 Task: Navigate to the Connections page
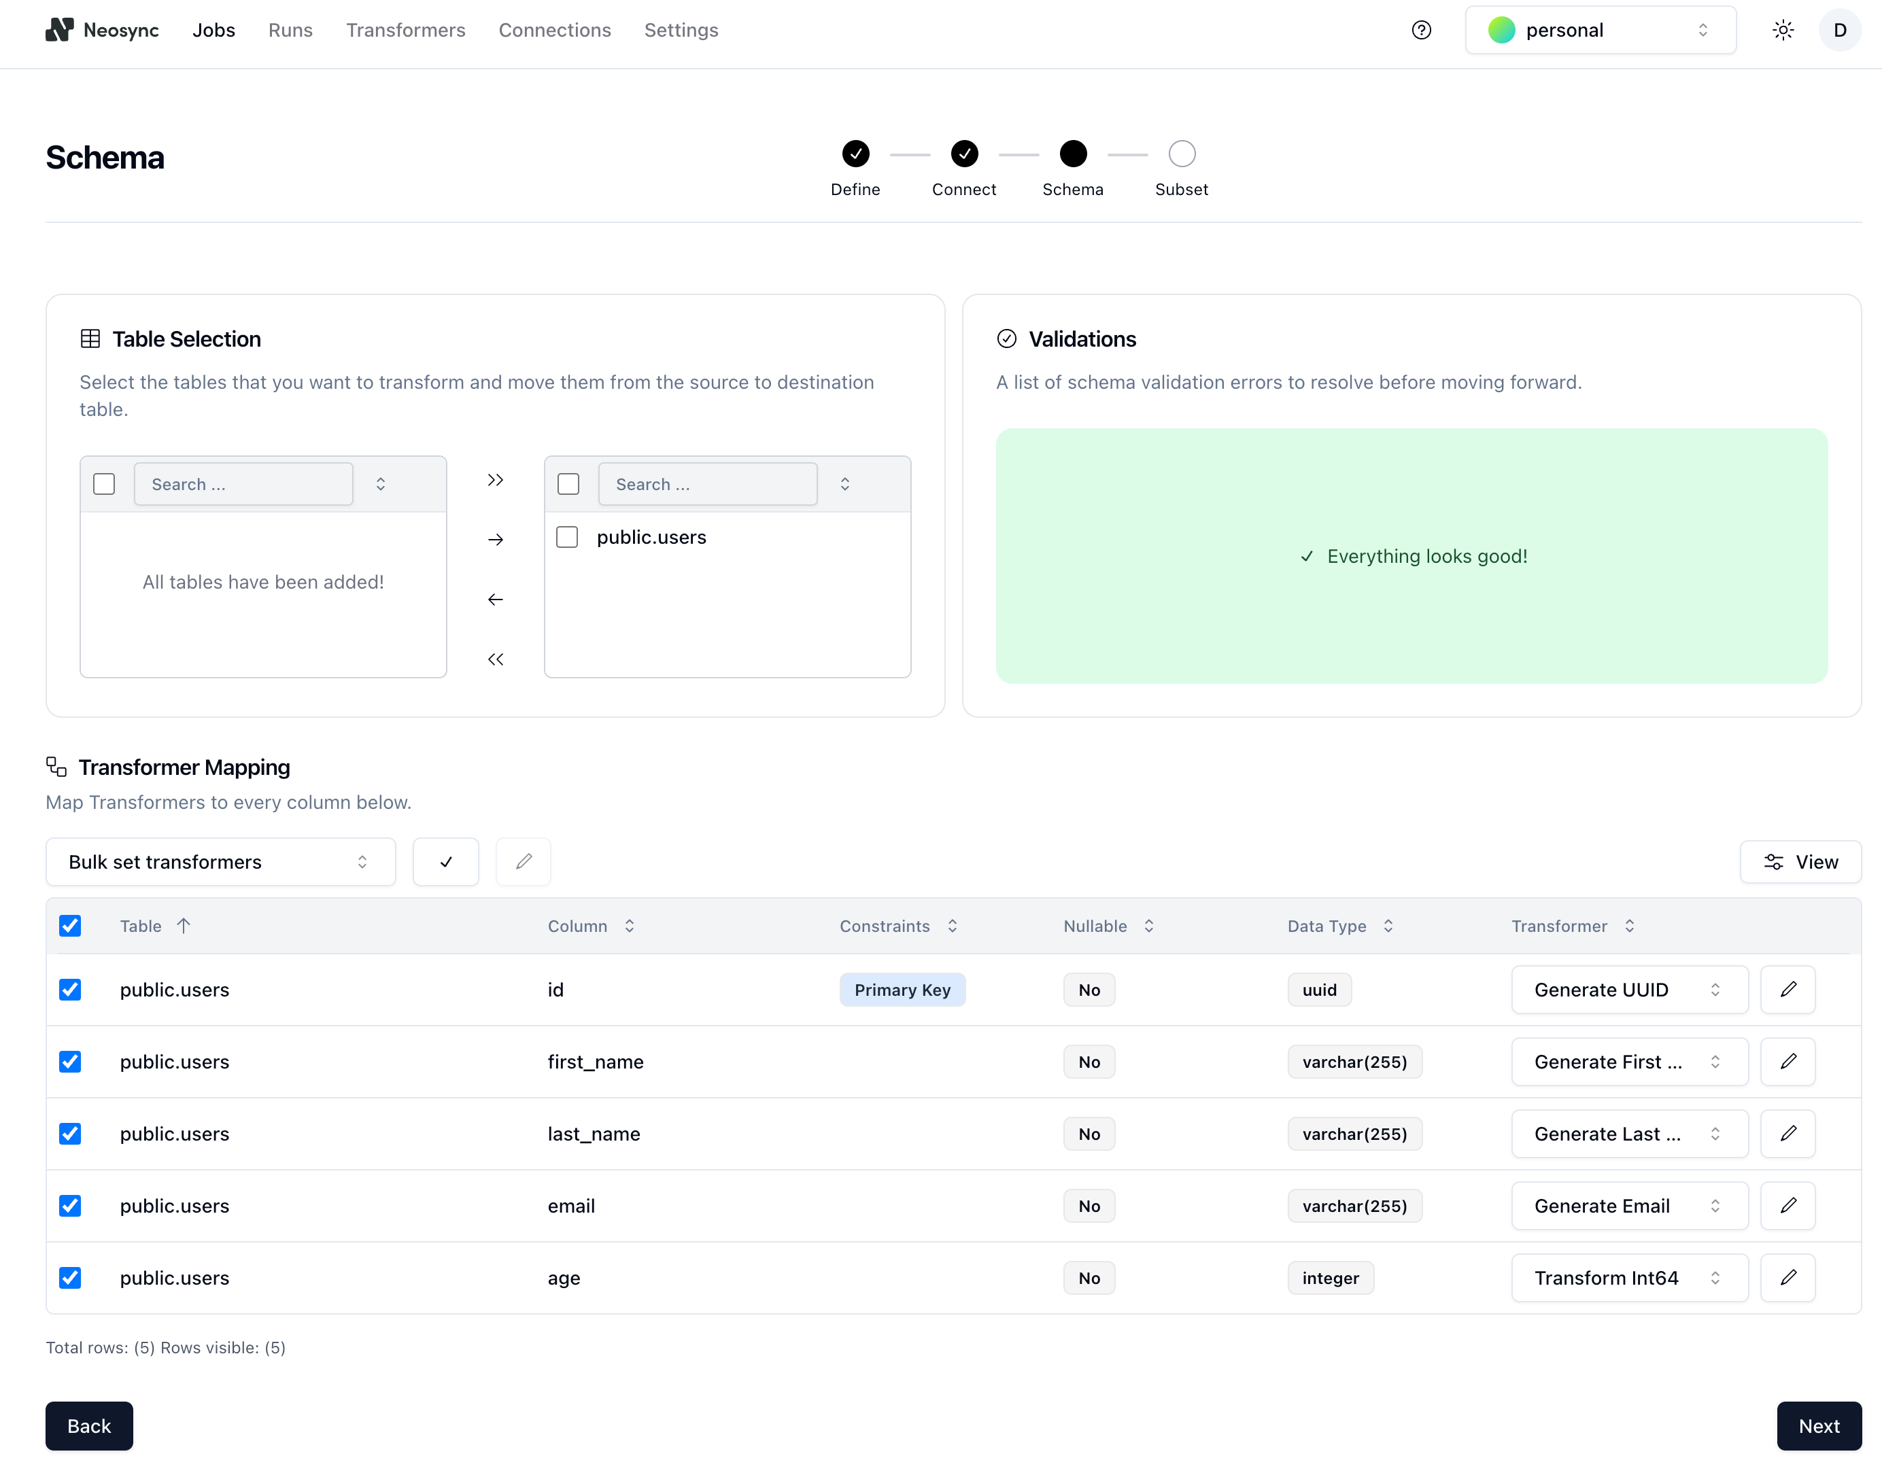[x=555, y=29]
